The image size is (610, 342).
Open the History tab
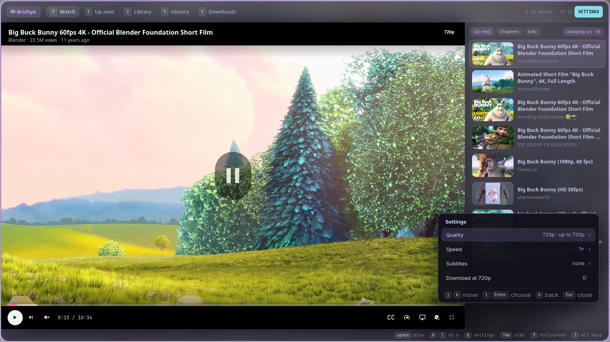[x=175, y=12]
